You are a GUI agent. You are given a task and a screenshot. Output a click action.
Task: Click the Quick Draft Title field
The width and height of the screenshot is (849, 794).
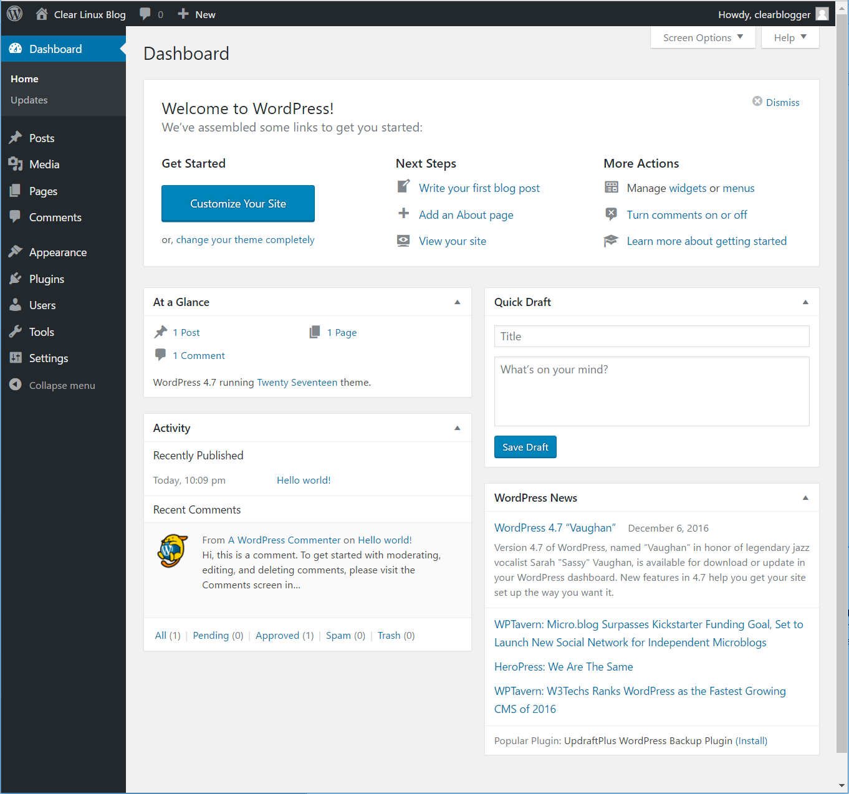tap(652, 336)
